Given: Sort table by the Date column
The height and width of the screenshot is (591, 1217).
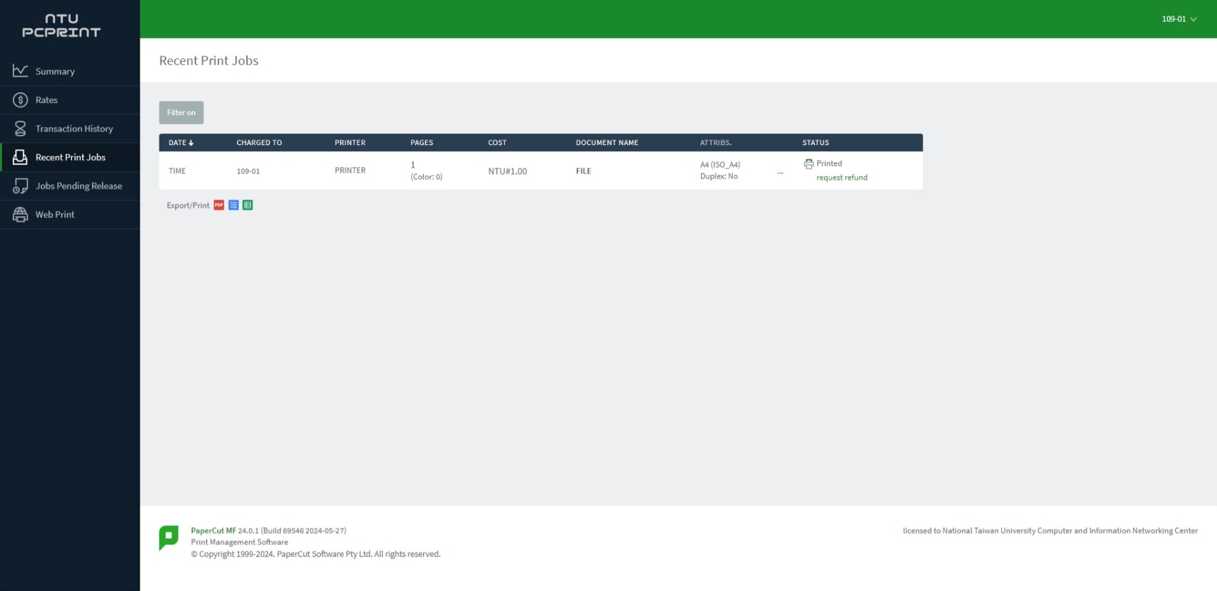Looking at the screenshot, I should click(x=180, y=143).
